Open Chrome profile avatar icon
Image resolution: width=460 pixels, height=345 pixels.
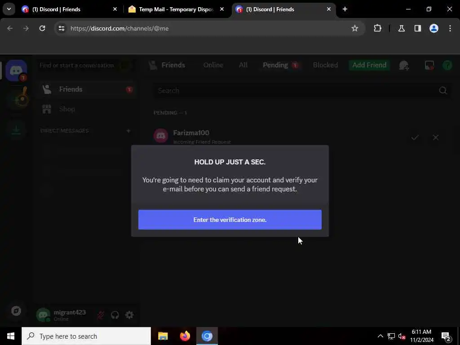[434, 28]
